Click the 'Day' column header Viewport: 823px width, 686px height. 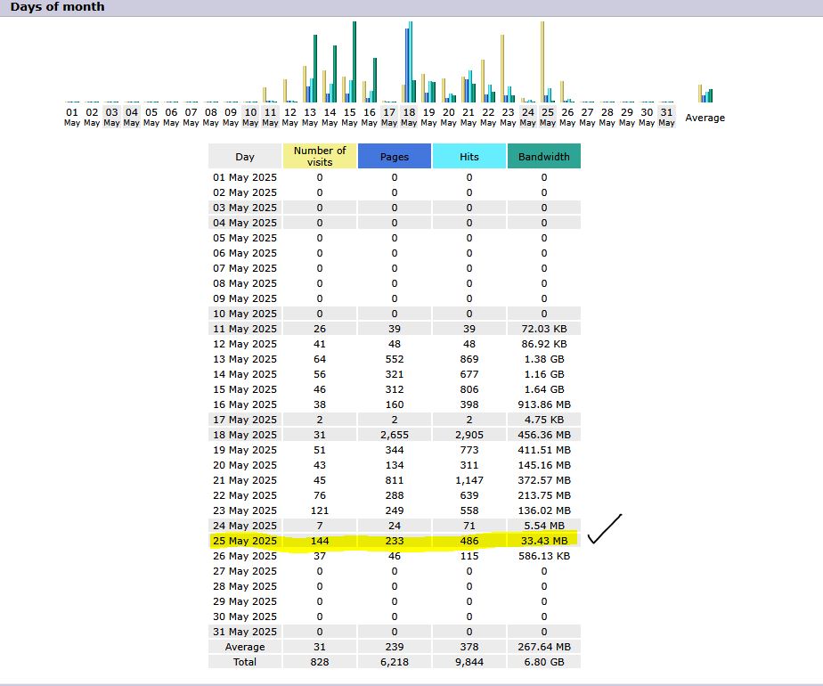point(245,156)
